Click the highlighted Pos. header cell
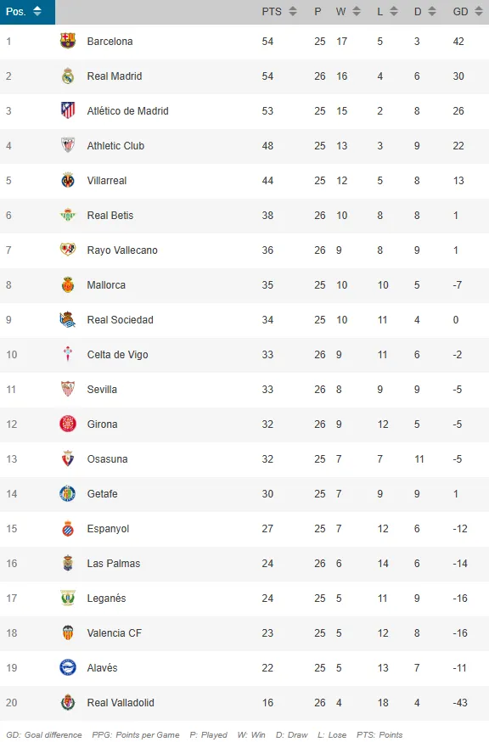This screenshot has height=742, width=489. (x=25, y=11)
